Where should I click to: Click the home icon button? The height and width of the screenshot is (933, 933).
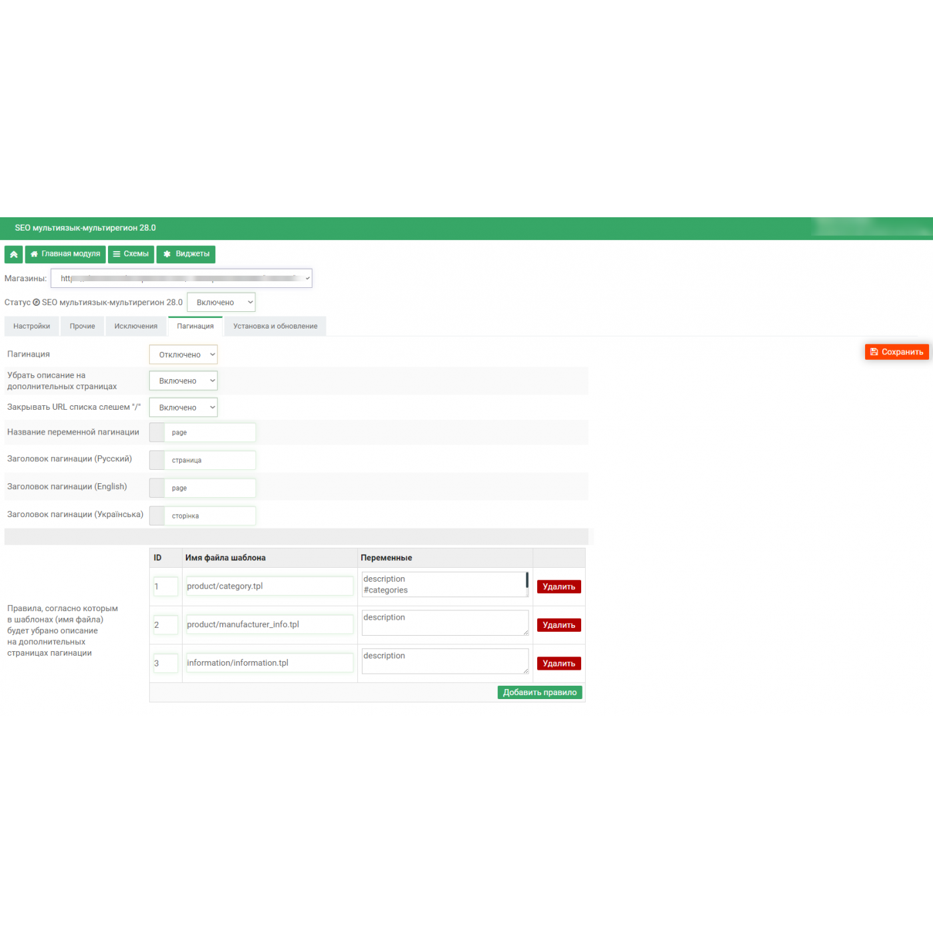pos(13,254)
